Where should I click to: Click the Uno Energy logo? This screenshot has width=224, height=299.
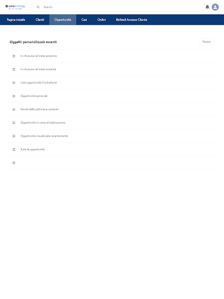(x=15, y=7)
